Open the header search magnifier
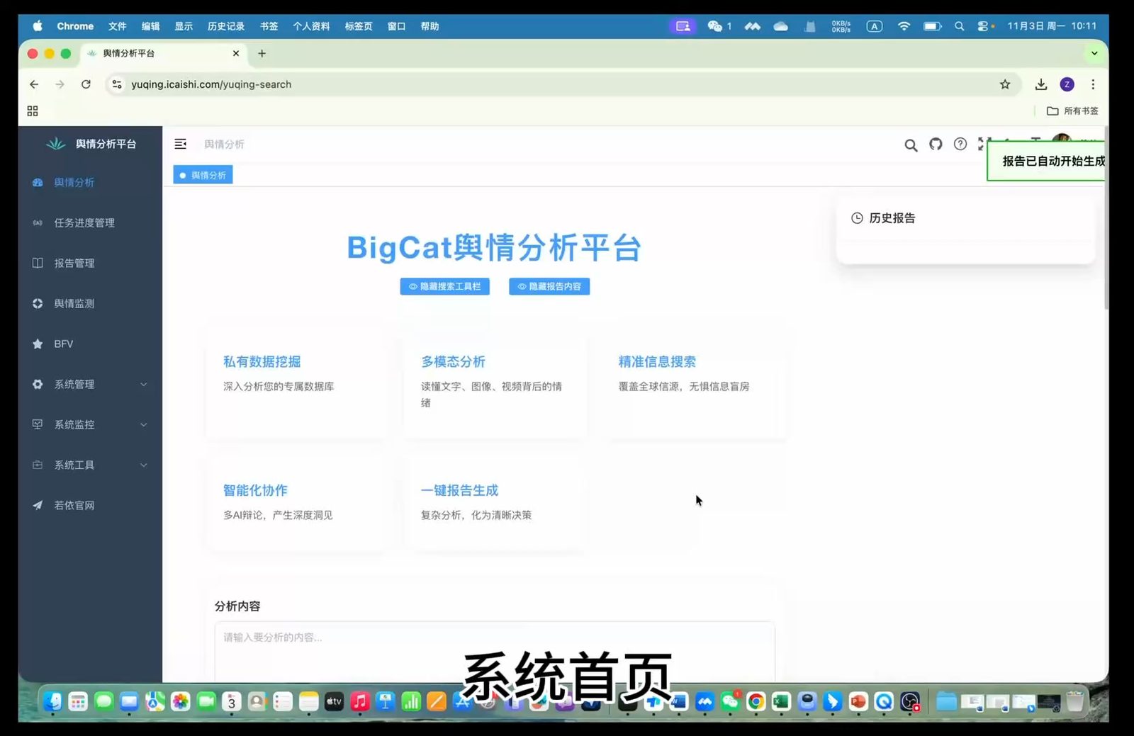1134x736 pixels. pos(911,145)
